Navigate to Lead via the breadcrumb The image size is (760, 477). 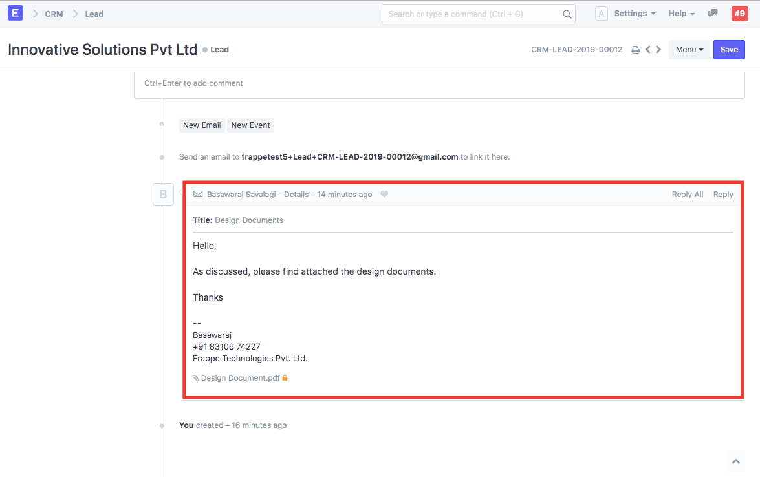click(x=94, y=14)
